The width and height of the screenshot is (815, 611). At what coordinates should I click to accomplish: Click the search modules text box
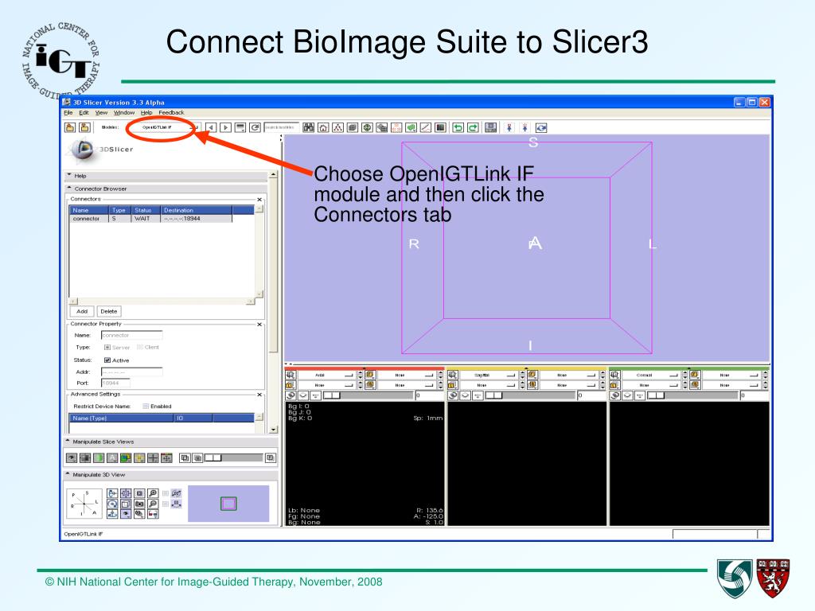282,127
